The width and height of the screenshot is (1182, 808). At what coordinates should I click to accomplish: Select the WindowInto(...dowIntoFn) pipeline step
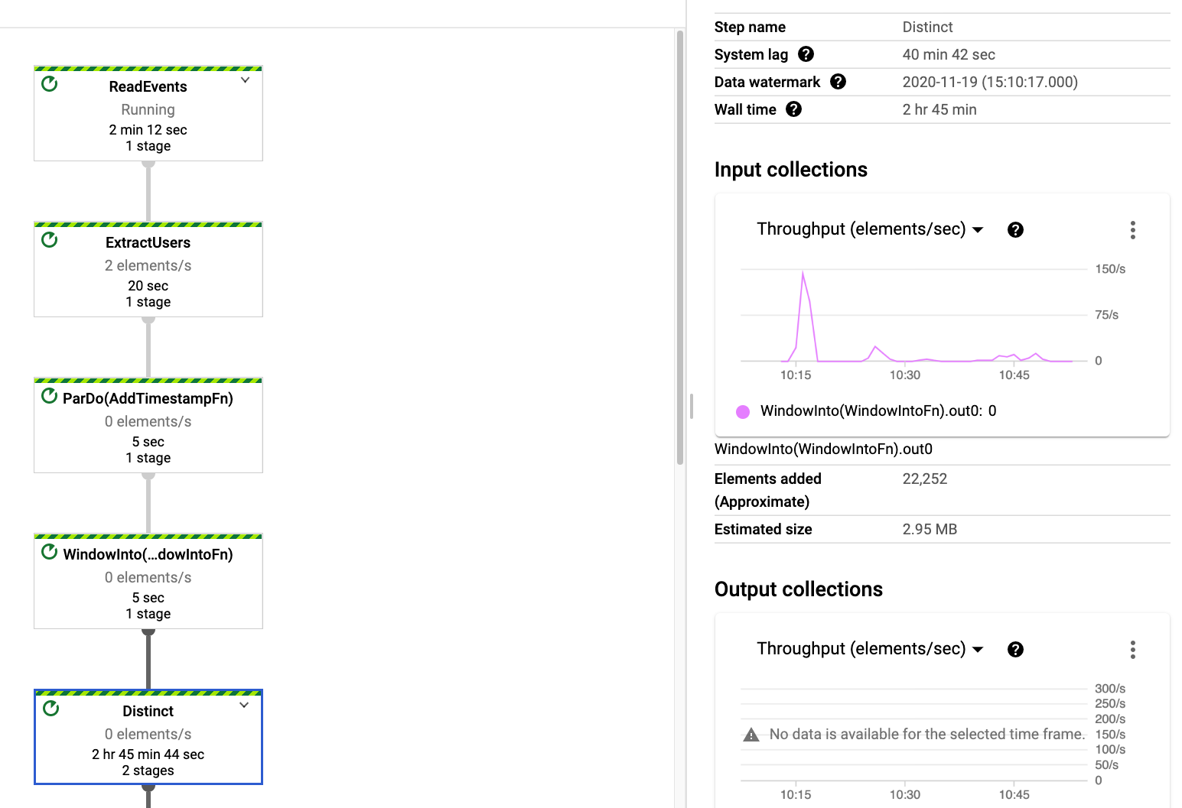coord(148,583)
